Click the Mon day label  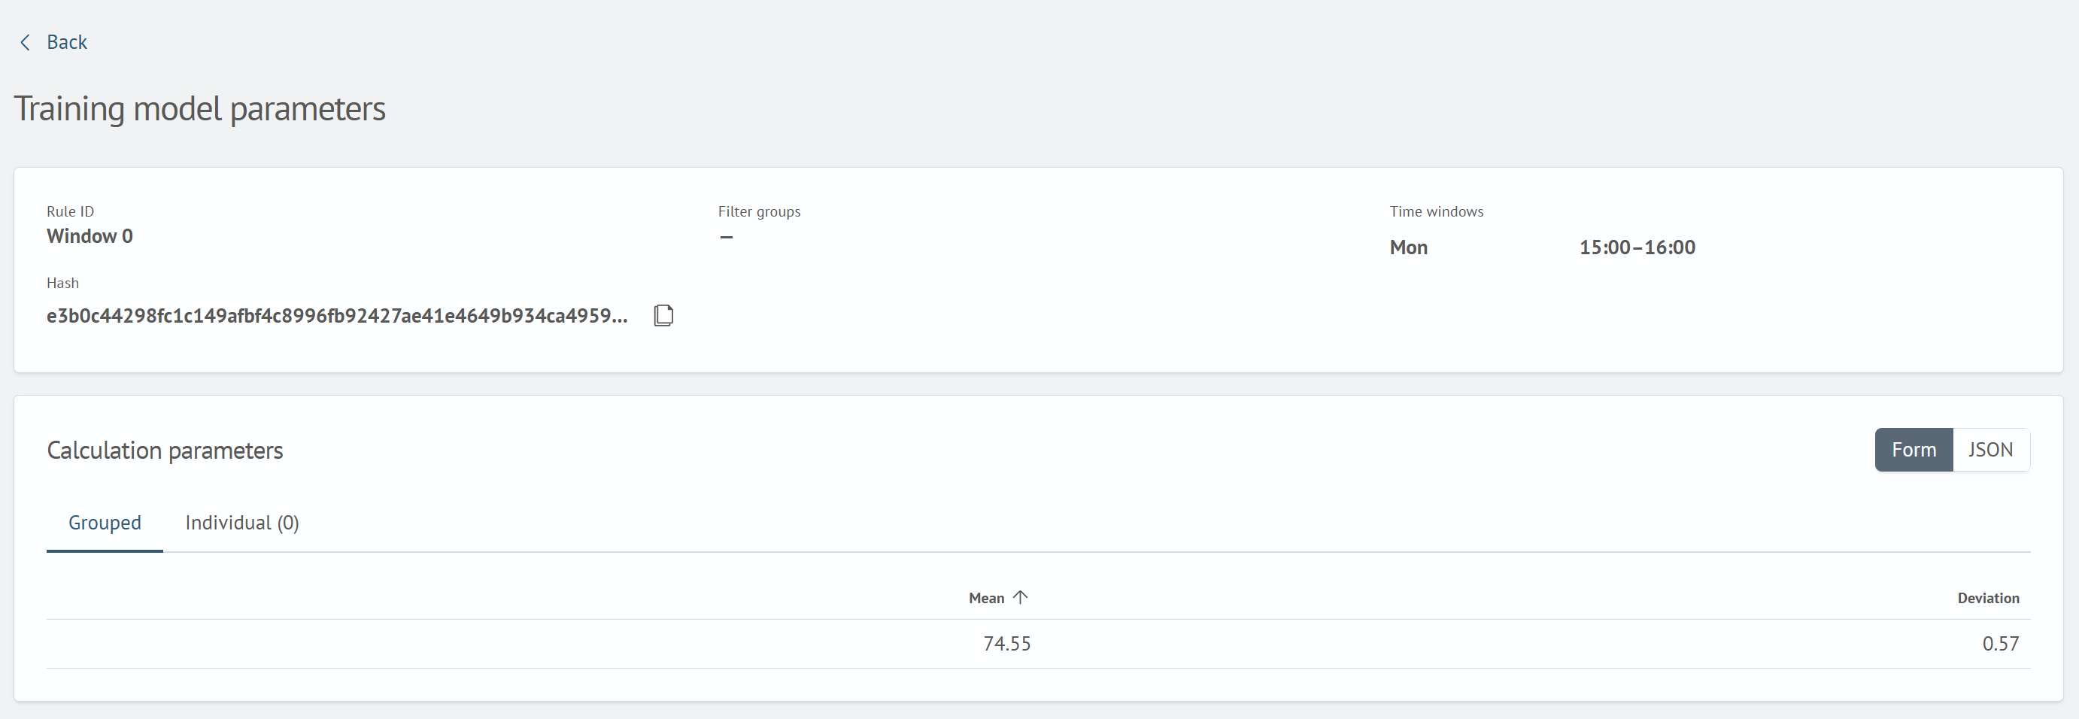1408,247
